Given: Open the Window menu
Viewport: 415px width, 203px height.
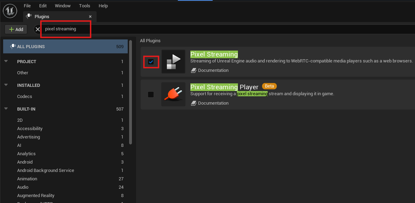Looking at the screenshot, I should click(x=63, y=6).
